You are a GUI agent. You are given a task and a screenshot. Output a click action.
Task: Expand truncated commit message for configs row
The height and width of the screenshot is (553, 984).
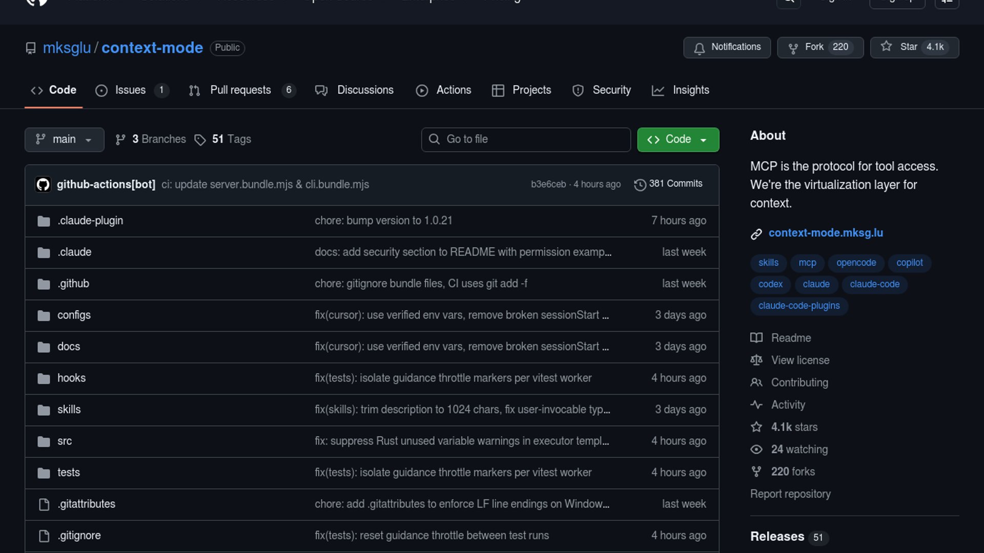(x=605, y=315)
